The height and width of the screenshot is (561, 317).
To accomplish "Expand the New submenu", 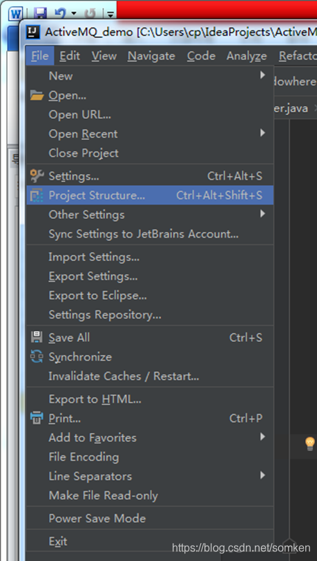I will click(x=262, y=75).
